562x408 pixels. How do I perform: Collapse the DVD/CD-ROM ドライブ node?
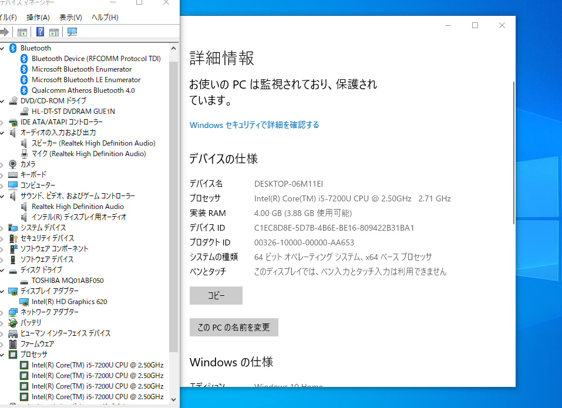[2, 101]
